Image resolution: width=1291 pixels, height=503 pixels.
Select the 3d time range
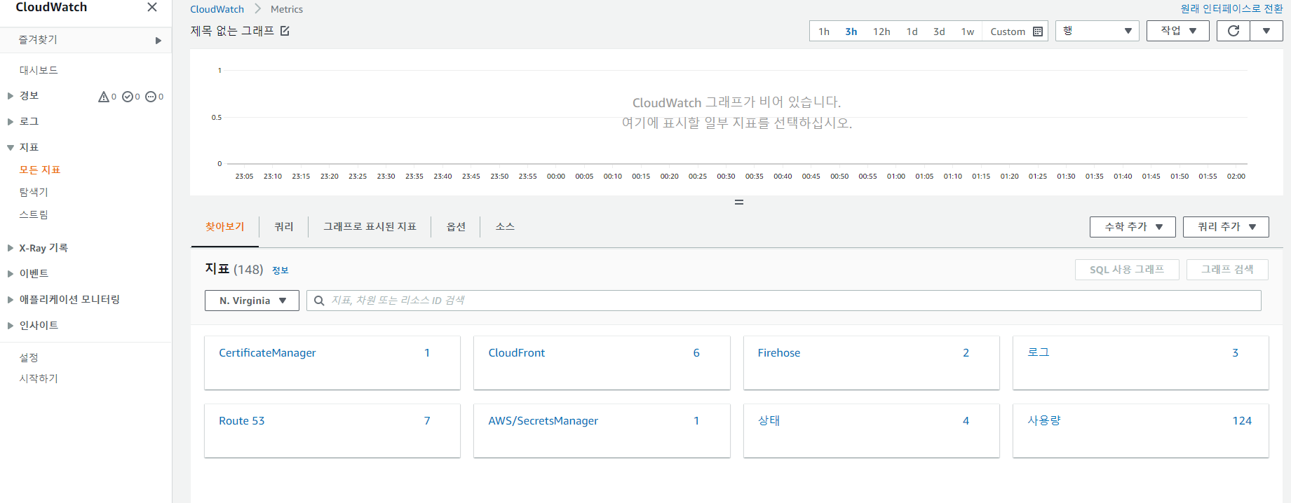click(x=939, y=32)
